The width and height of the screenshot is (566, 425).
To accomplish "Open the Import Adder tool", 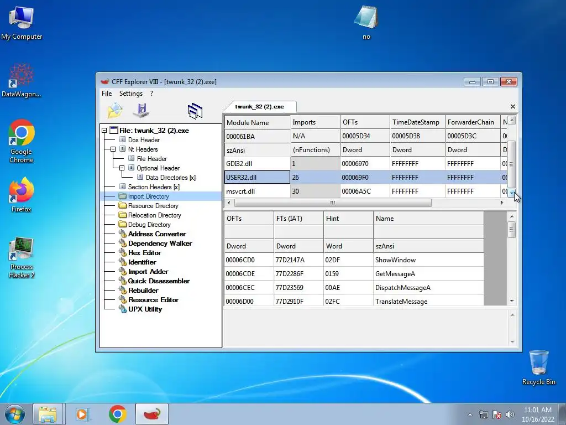I will 148,271.
